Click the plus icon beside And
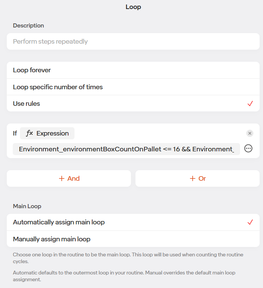This screenshot has width=263, height=288. point(62,178)
